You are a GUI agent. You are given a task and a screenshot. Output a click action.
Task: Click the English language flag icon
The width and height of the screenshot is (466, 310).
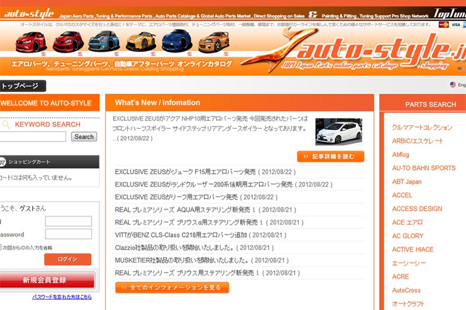click(453, 85)
